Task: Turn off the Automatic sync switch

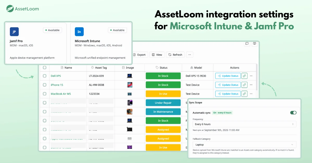Action: click(x=293, y=113)
